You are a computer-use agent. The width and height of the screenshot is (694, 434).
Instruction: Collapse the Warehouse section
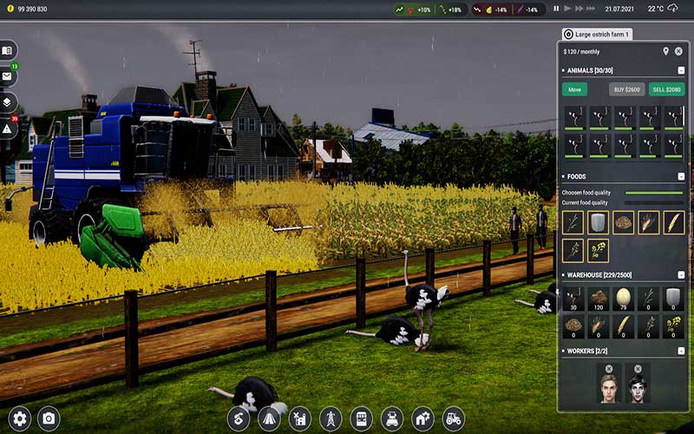coord(681,274)
